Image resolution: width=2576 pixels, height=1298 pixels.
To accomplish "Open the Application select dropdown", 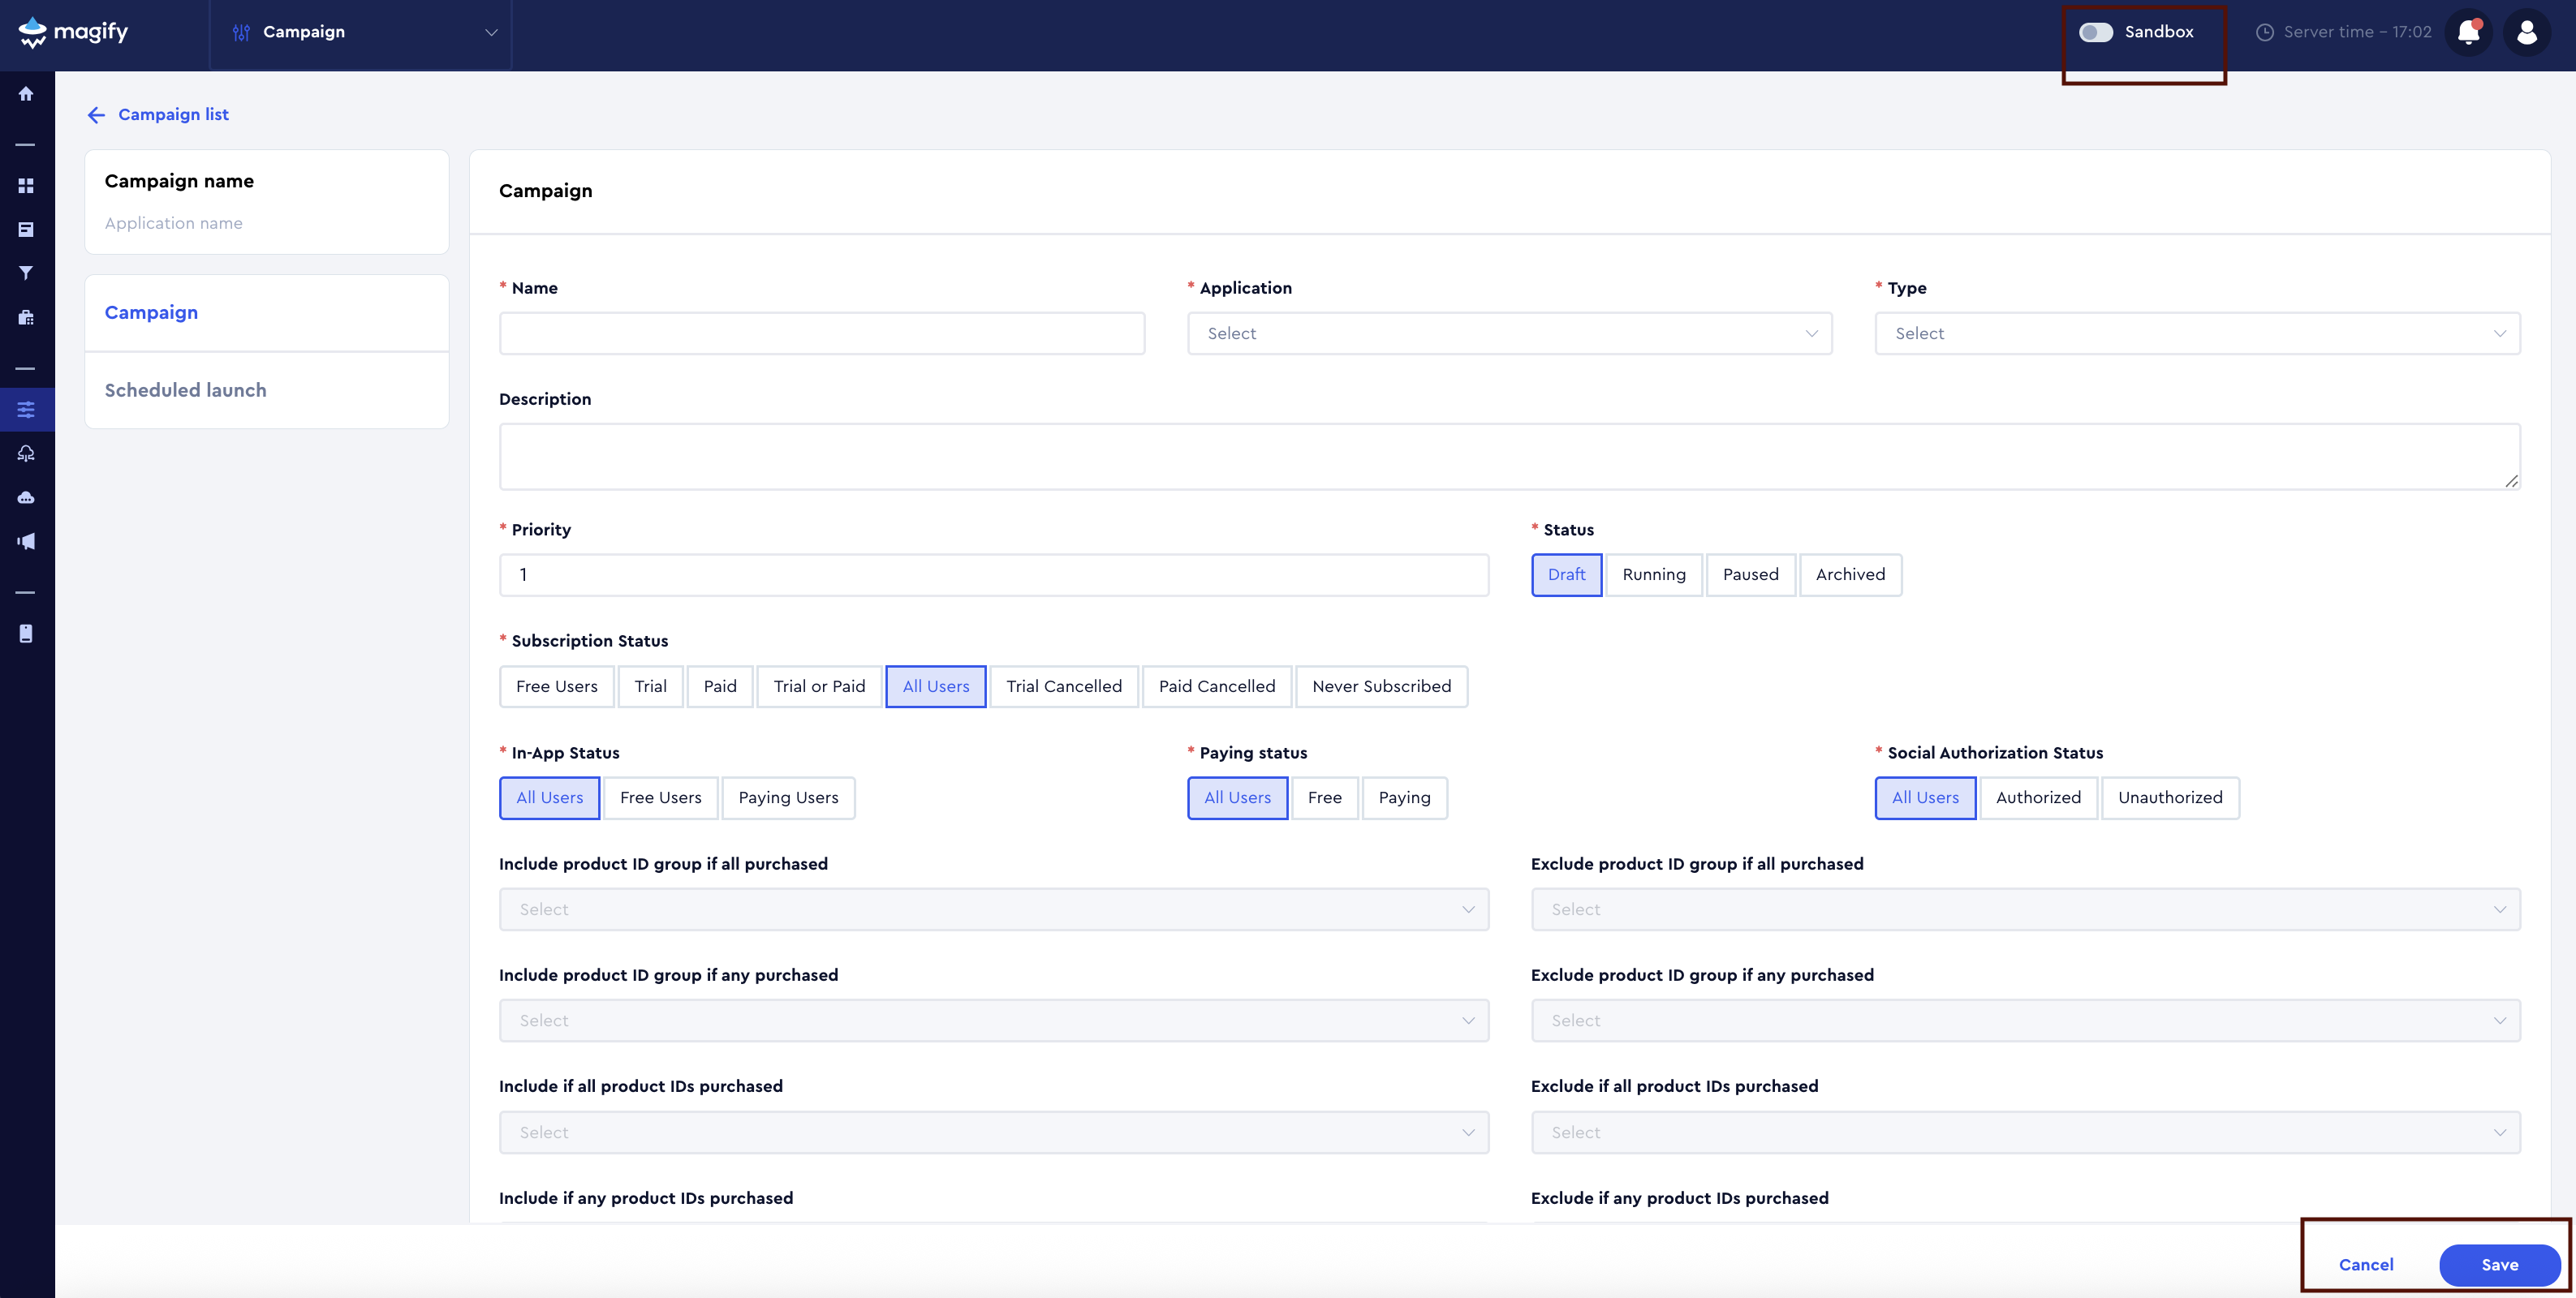I will coord(1509,333).
